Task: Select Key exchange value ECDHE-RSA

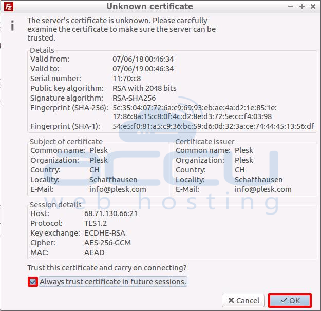Action: pyautogui.click(x=105, y=233)
